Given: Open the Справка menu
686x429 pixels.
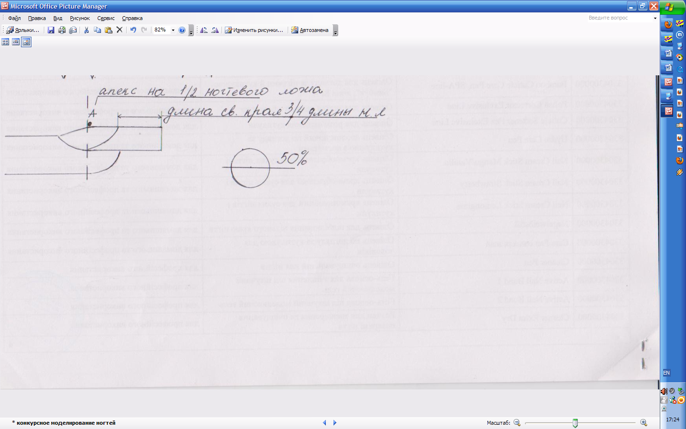Looking at the screenshot, I should (x=132, y=18).
